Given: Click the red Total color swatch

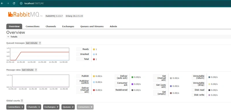Looking at the screenshot, I should [x=94, y=59].
